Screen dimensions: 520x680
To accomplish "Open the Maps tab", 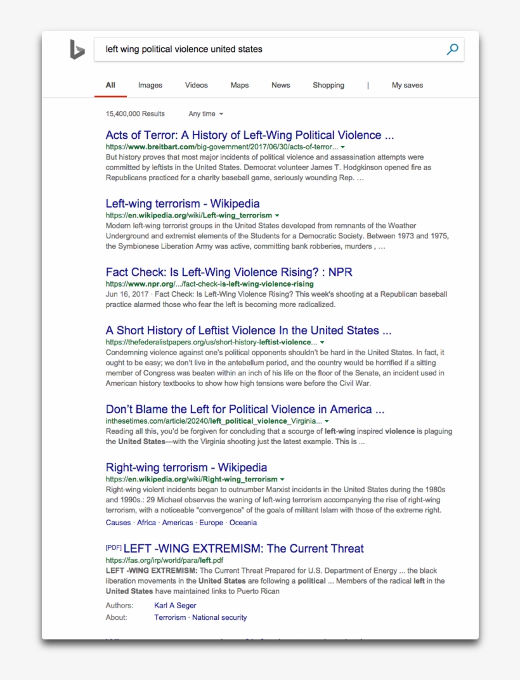I will (x=240, y=85).
